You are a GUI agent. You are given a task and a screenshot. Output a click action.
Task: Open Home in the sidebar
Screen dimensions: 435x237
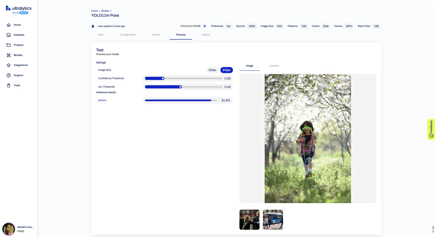tap(17, 25)
